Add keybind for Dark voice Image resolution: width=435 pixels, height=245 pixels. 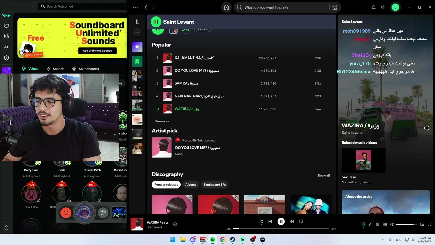click(62, 176)
